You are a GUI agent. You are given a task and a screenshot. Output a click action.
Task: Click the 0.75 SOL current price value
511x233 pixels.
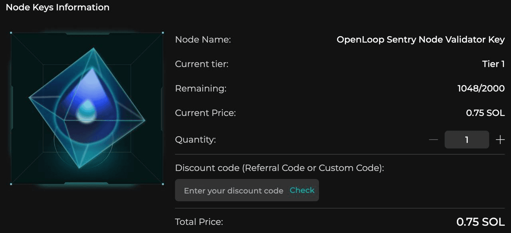point(485,113)
